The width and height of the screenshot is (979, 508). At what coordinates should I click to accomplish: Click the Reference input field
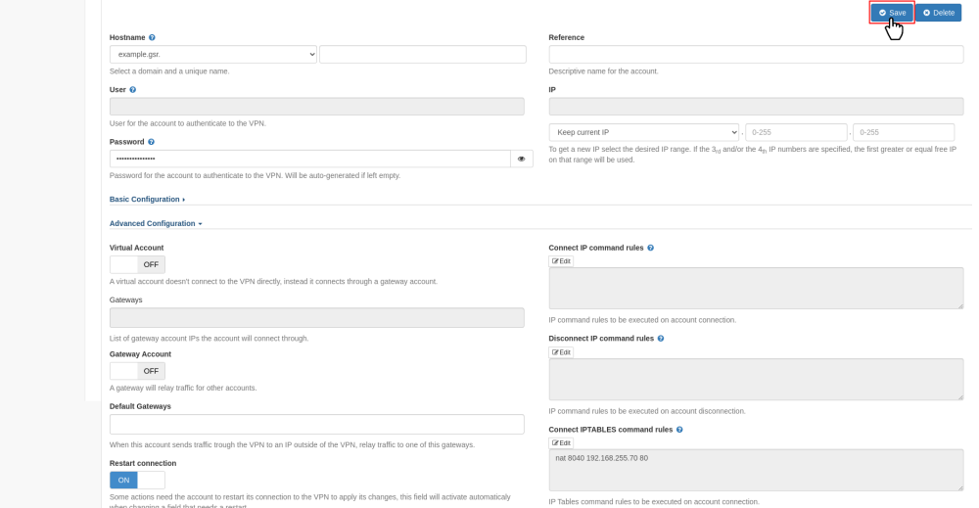756,55
